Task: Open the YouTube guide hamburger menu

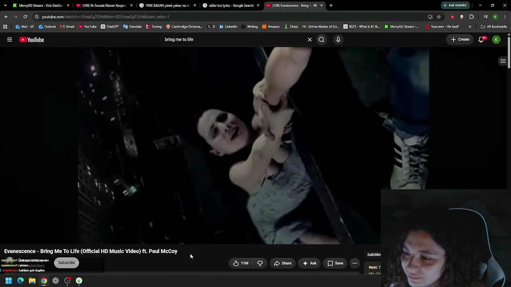Action: point(10,39)
